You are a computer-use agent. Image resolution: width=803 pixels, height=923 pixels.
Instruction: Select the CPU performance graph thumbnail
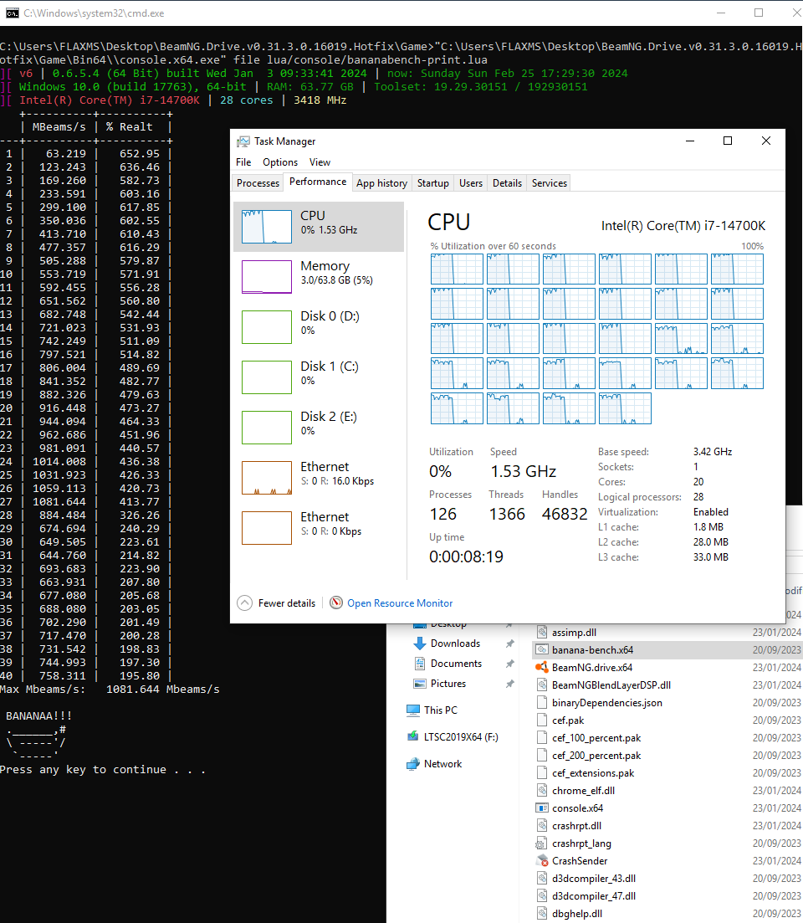click(x=267, y=227)
